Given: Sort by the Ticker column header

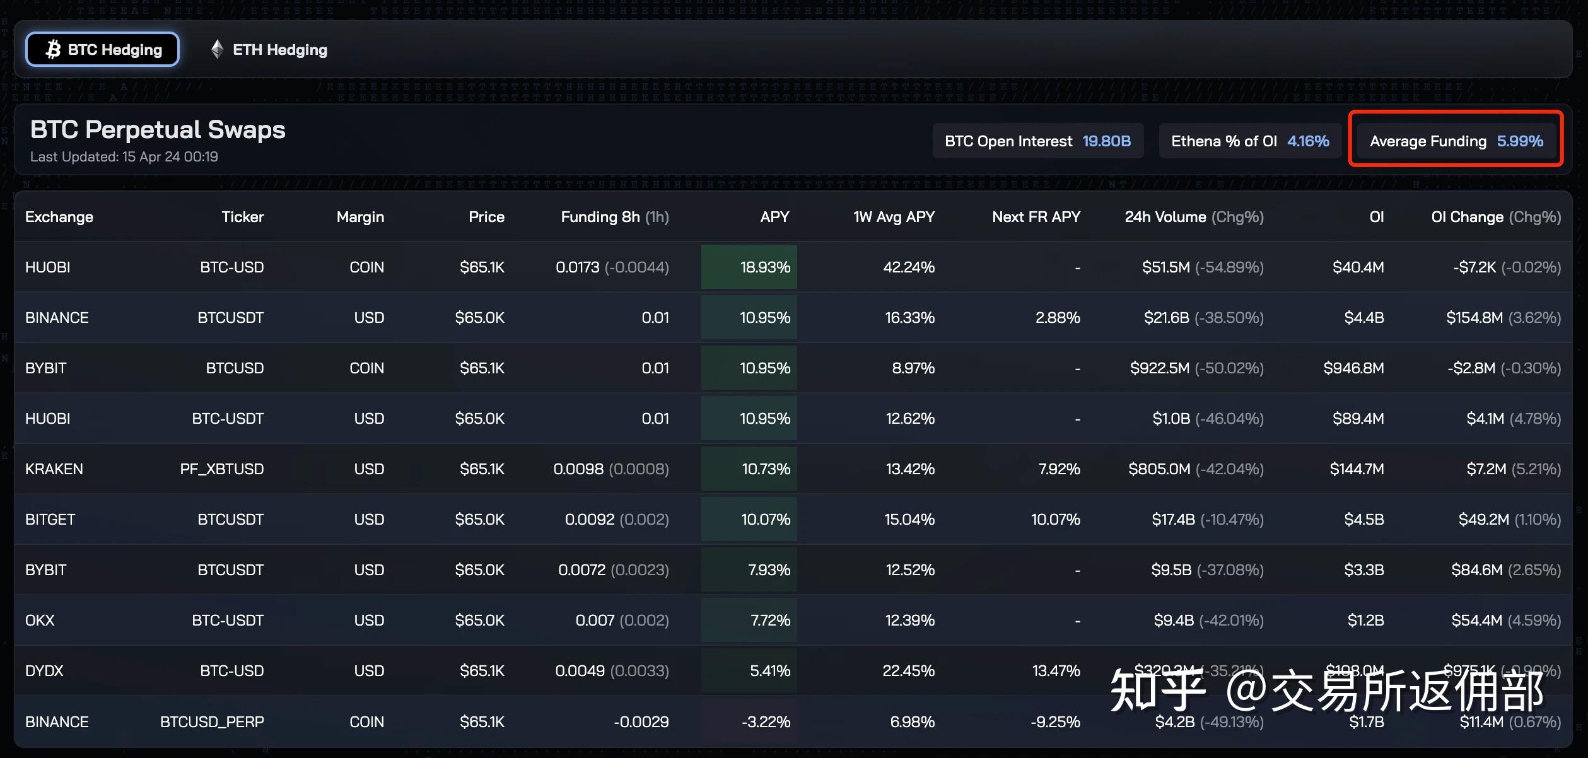Looking at the screenshot, I should click(243, 217).
